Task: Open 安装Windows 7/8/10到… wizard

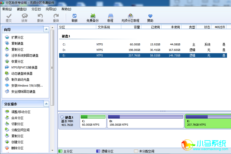Action: click(x=24, y=86)
